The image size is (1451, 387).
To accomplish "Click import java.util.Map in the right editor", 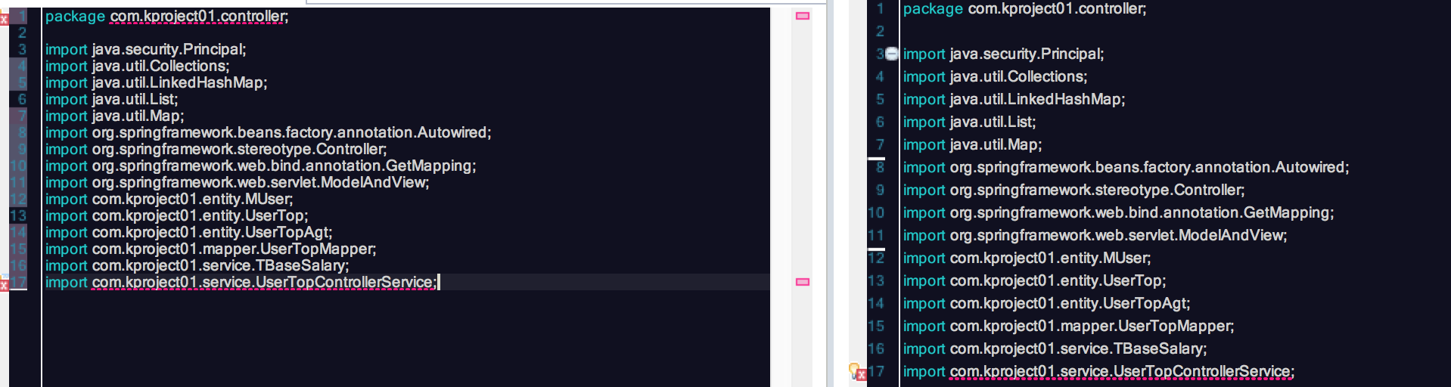I will point(972,144).
